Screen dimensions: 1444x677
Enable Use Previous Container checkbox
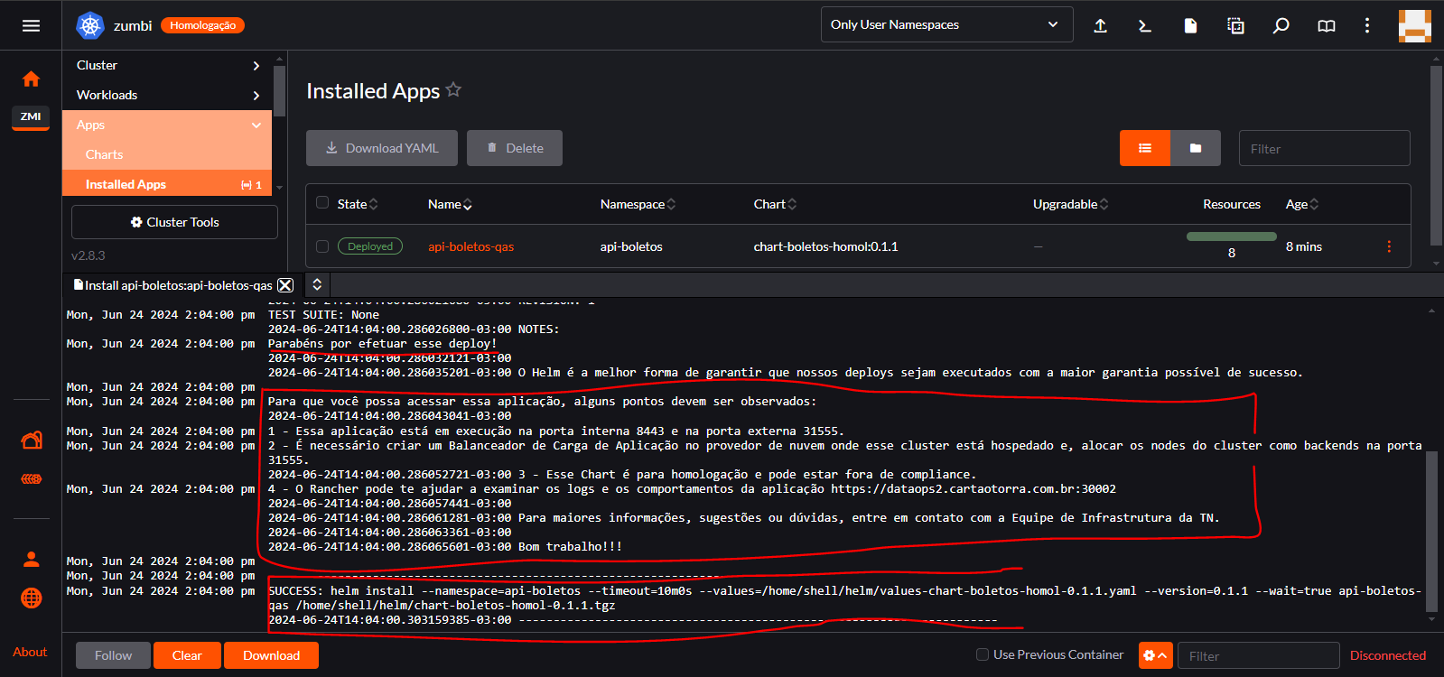983,654
